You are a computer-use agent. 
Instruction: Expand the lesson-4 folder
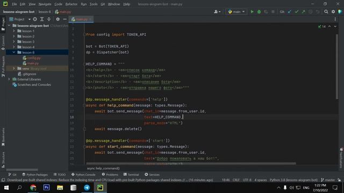14,47
